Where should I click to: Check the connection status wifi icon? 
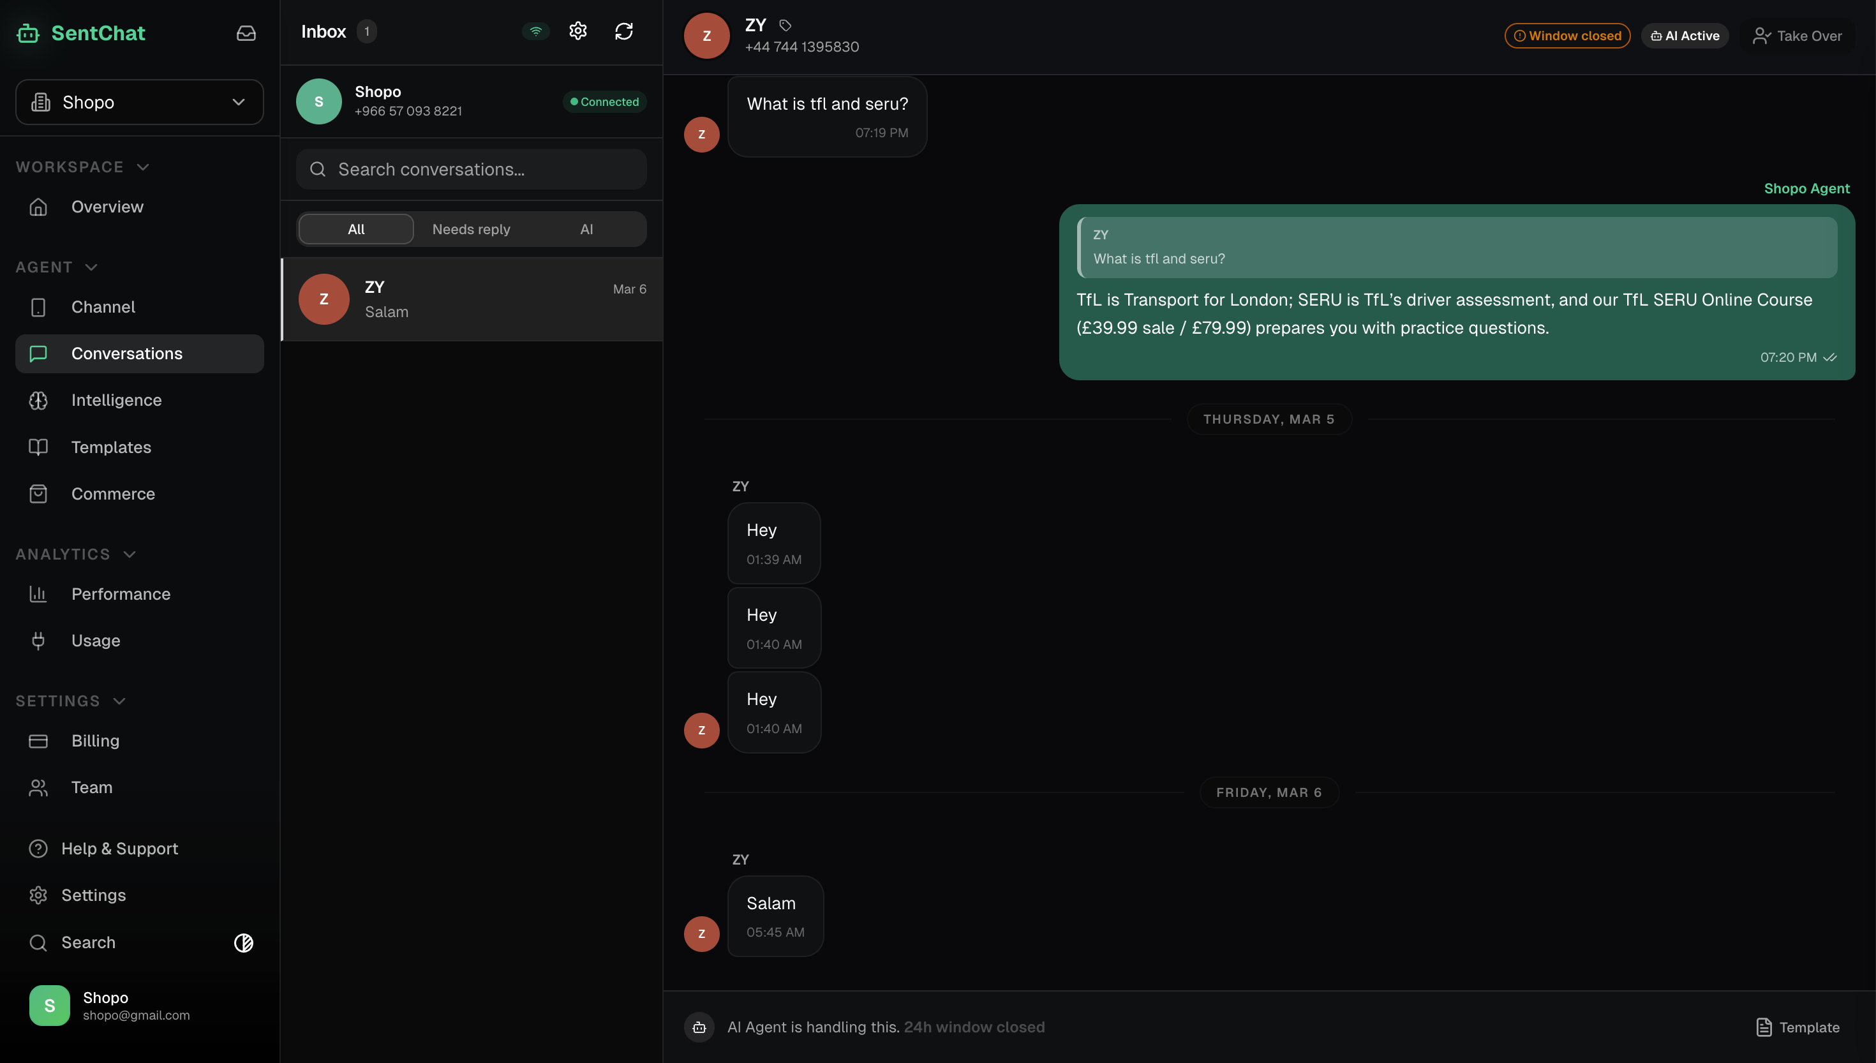coord(536,31)
